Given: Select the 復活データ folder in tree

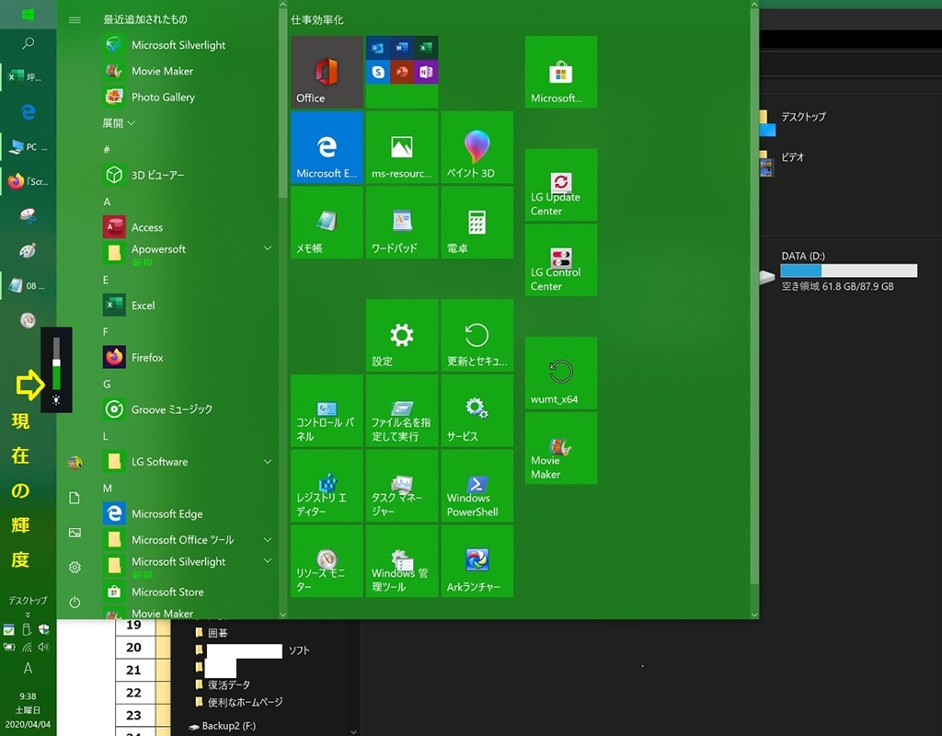Looking at the screenshot, I should point(229,684).
